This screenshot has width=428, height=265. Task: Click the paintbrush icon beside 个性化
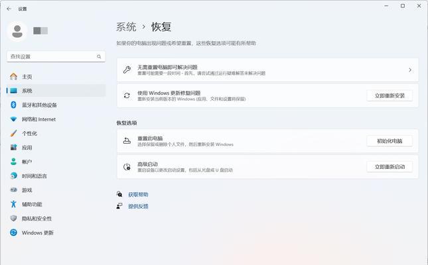pyautogui.click(x=13, y=133)
